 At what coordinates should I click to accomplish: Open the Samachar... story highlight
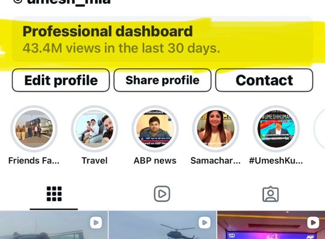click(x=216, y=129)
